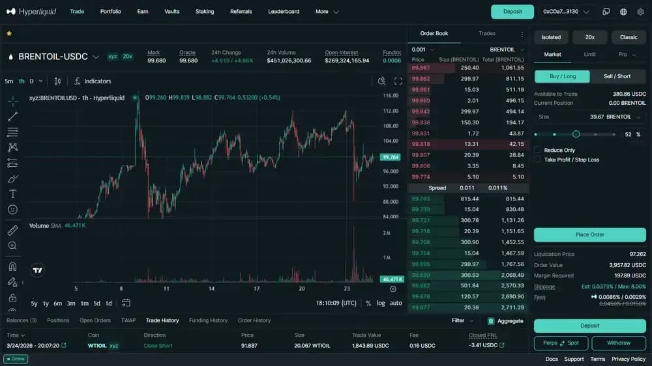This screenshot has width=652, height=366.
Task: Click the header Deposit button
Action: tap(512, 12)
